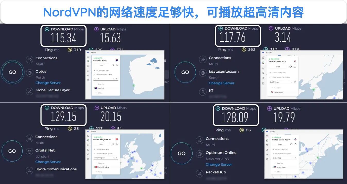Click the ping icon next to 319

70,50
